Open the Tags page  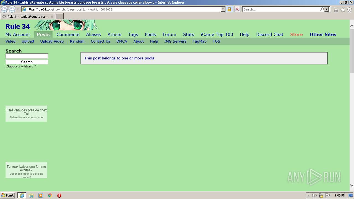[133, 35]
